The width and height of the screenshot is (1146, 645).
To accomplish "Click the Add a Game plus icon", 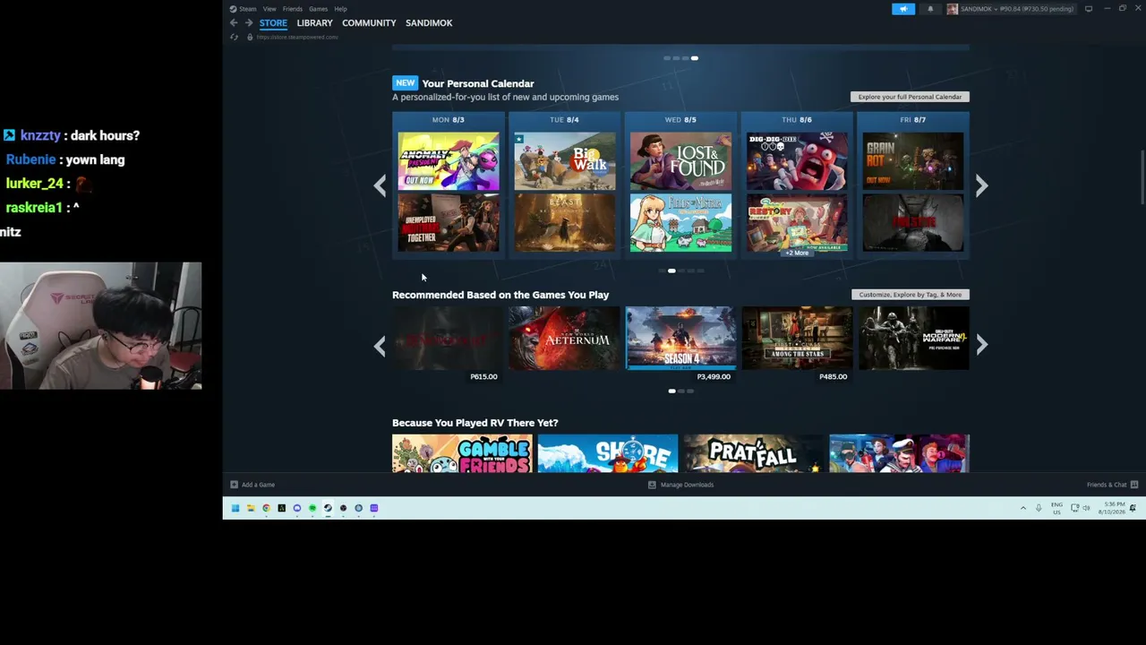I will pos(234,485).
